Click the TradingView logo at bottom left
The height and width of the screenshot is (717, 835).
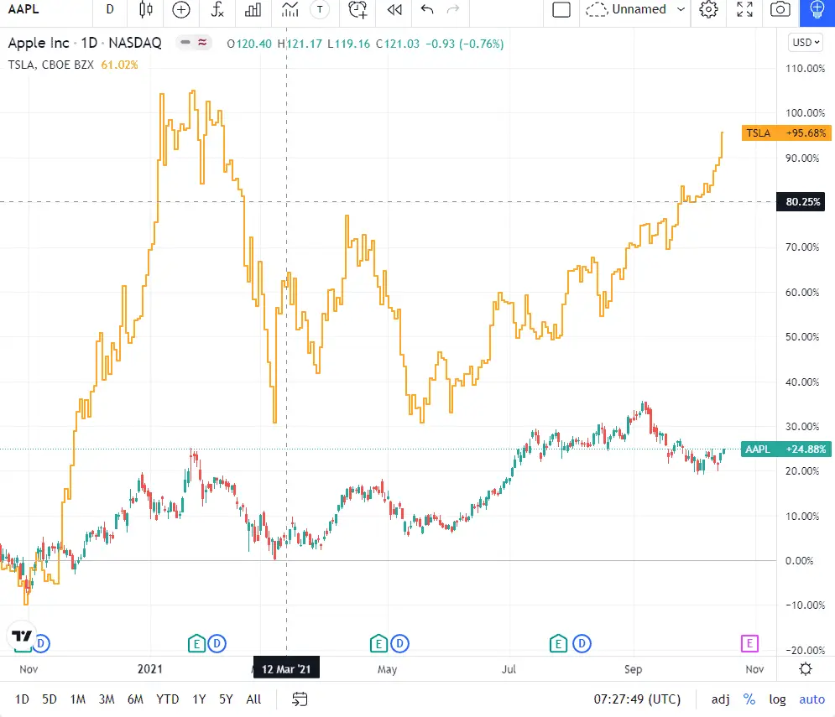point(22,636)
